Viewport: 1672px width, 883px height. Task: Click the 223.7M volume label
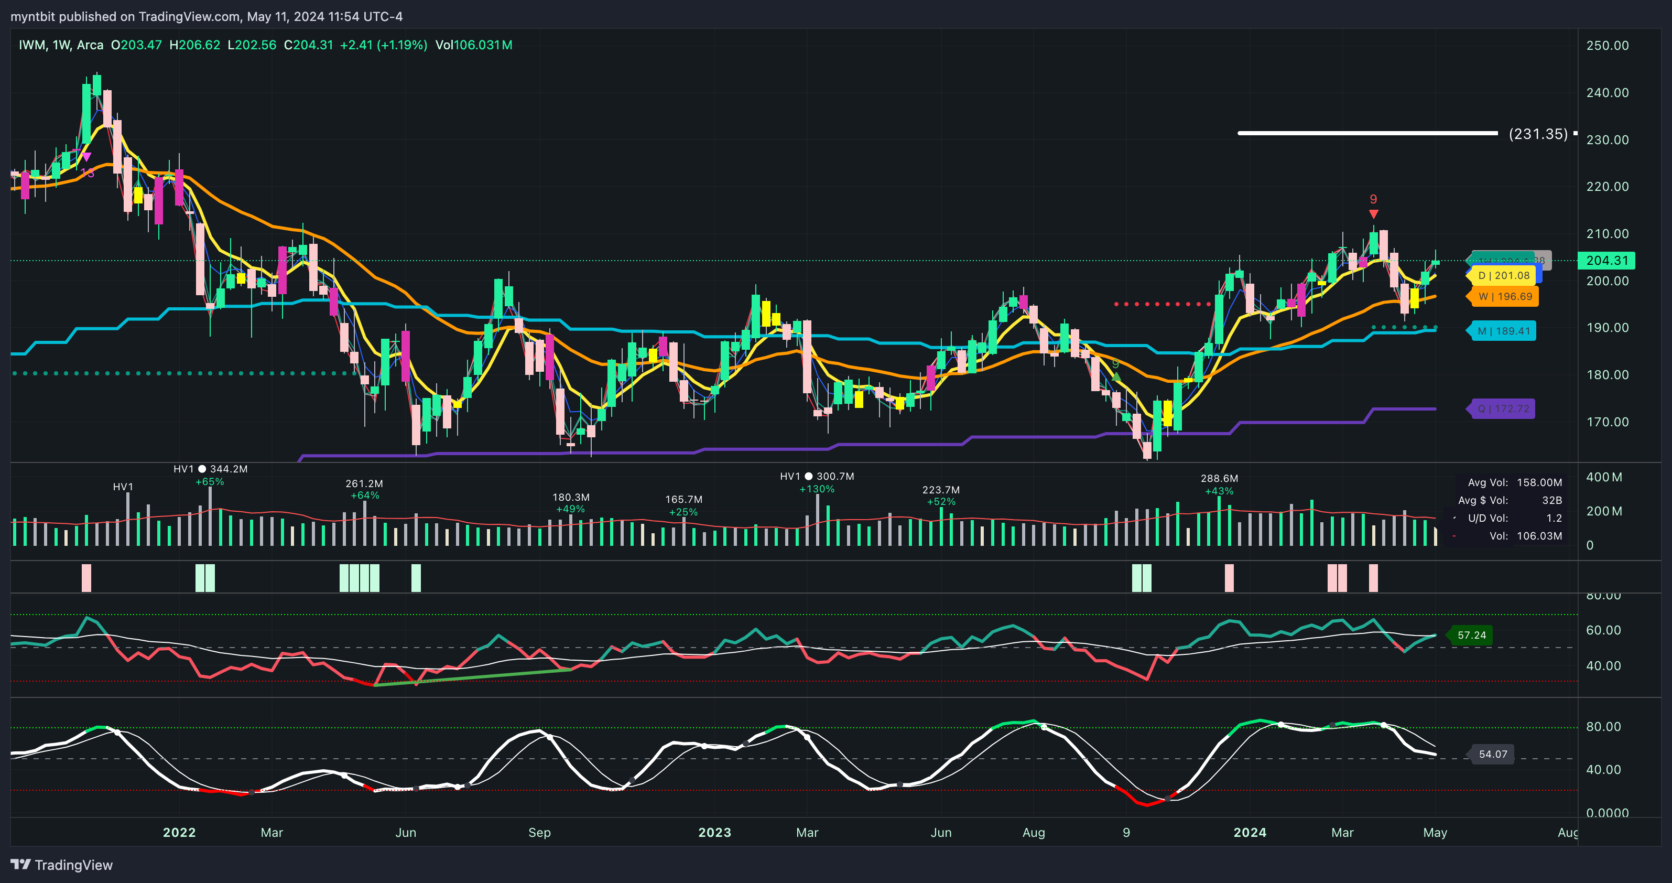pos(941,490)
